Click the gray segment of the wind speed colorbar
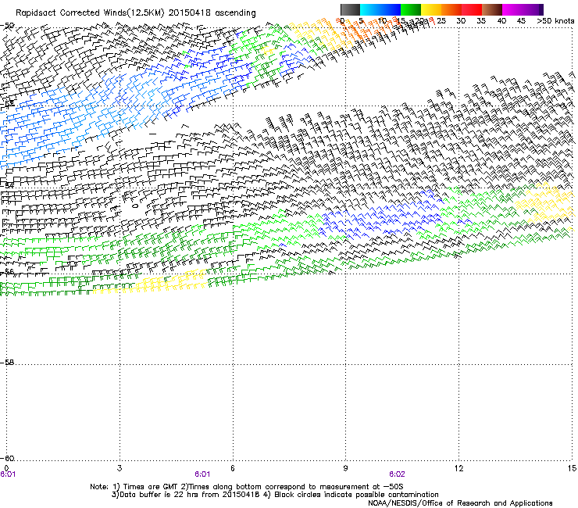Screen dimensions: 578x508 [x=350, y=9]
